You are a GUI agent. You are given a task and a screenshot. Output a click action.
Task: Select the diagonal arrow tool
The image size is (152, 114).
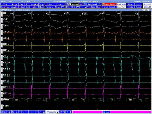[x=85, y=7]
